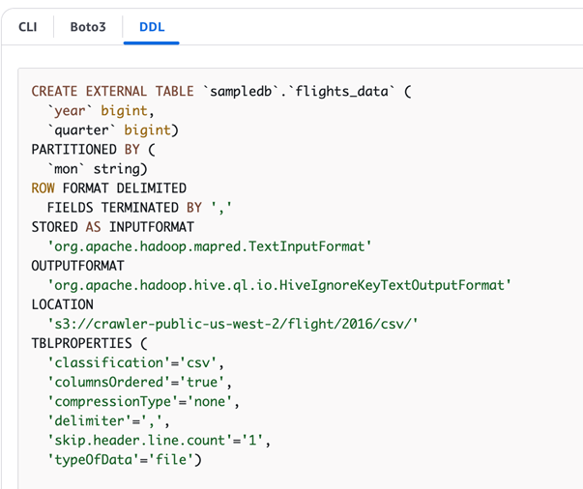Click the CREATE EXTERNAL TABLE line

[221, 92]
